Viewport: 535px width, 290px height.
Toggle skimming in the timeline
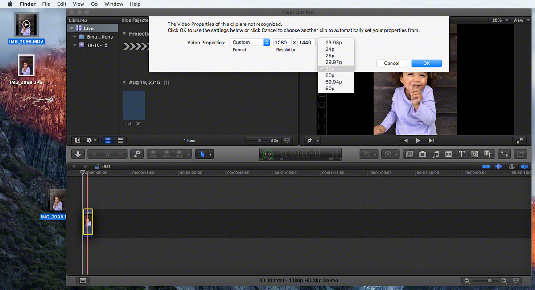click(486, 166)
